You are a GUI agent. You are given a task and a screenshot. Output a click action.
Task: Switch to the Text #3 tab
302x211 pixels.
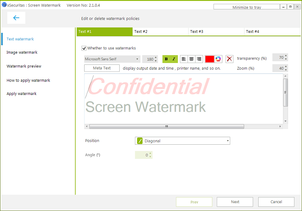[216, 32]
